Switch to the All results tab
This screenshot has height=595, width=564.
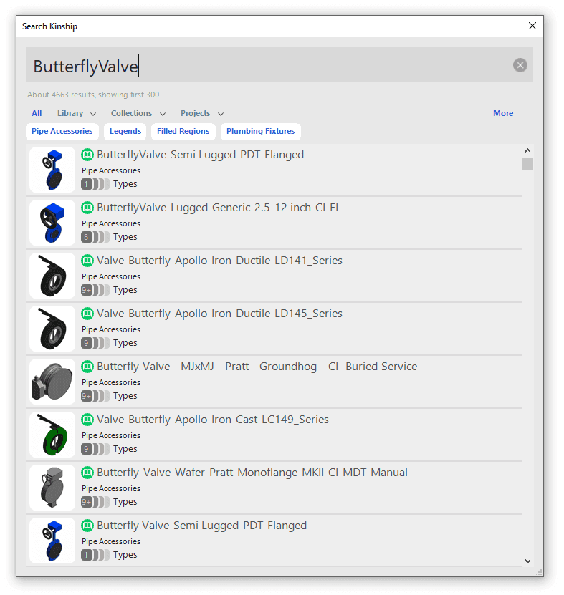click(37, 113)
